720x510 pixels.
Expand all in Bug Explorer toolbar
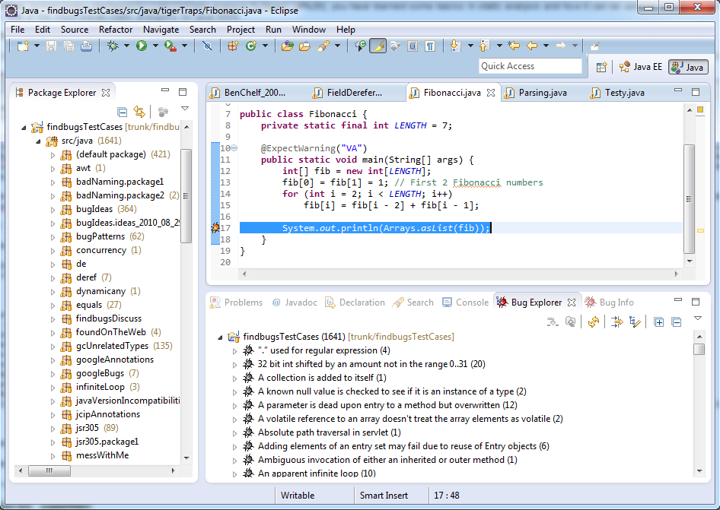coord(659,322)
